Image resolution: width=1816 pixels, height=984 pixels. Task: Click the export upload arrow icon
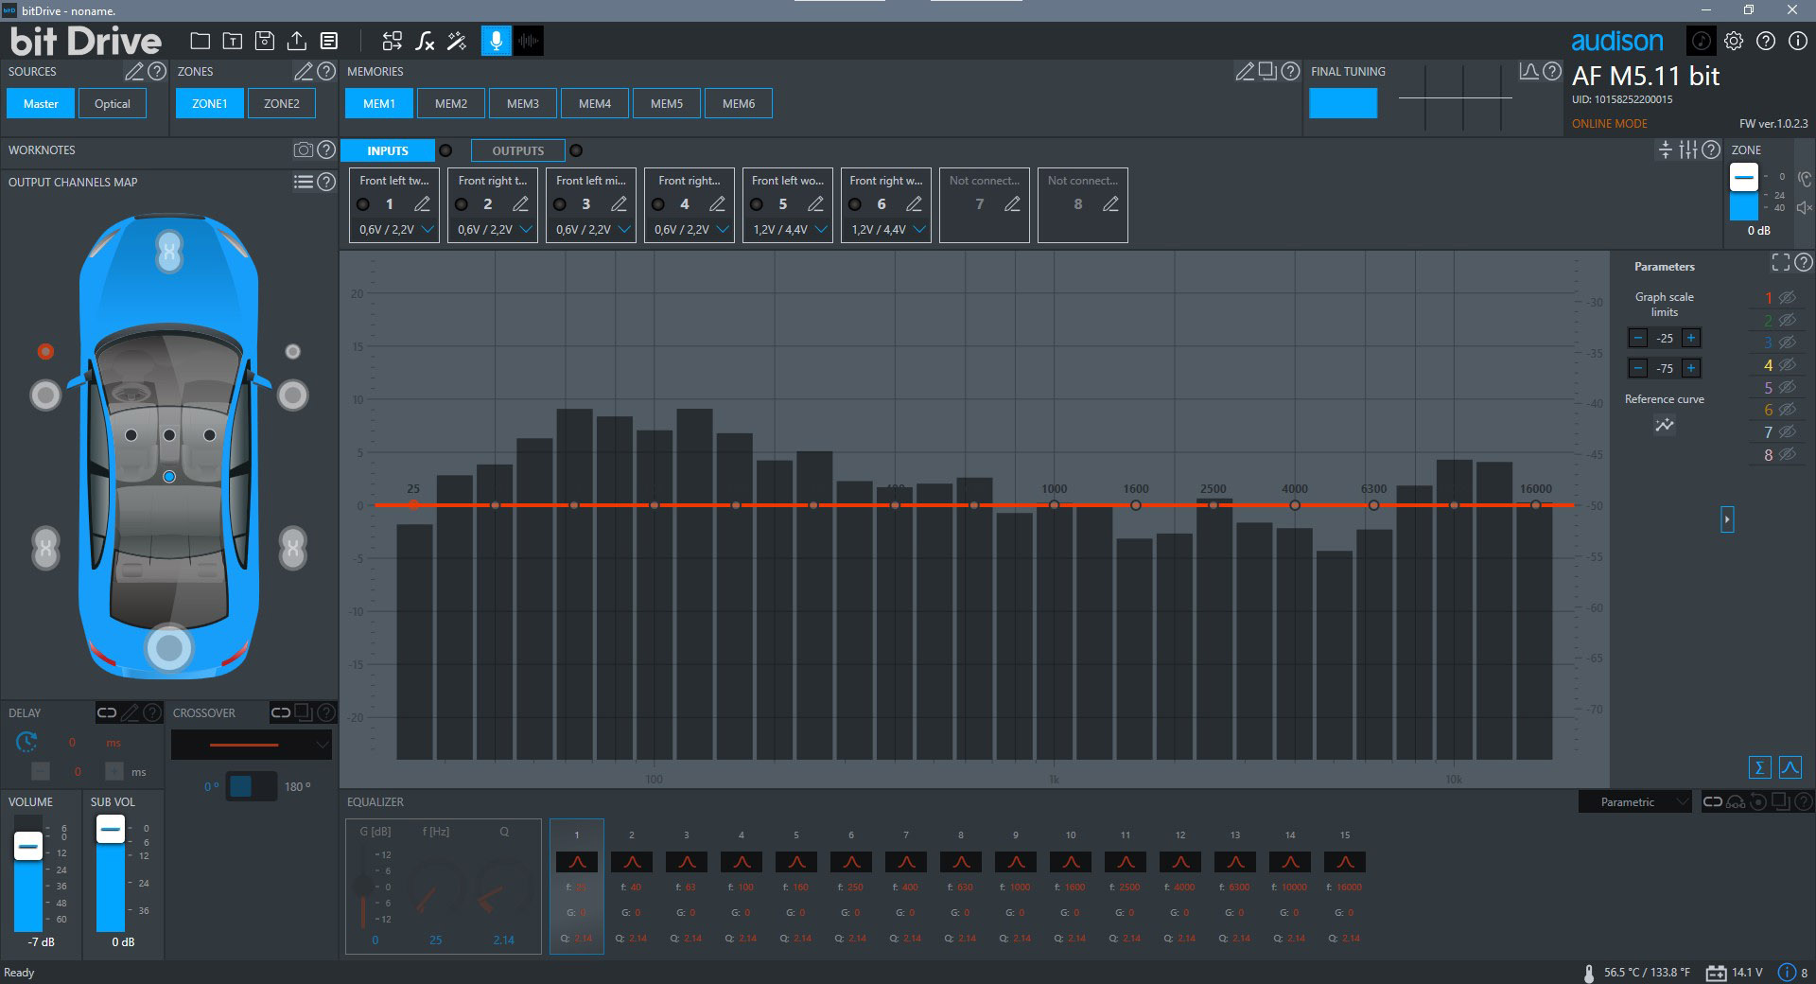tap(297, 41)
